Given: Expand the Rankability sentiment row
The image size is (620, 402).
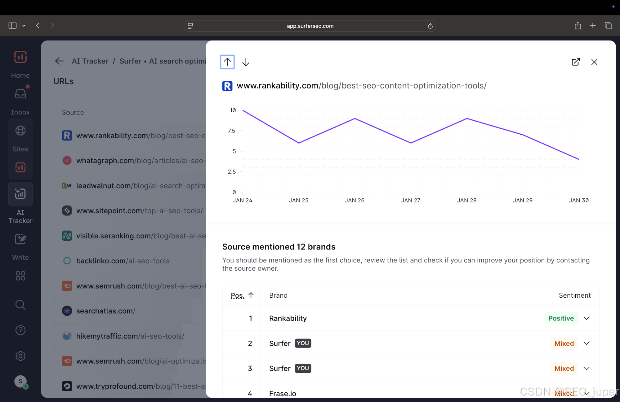Looking at the screenshot, I should [x=587, y=318].
